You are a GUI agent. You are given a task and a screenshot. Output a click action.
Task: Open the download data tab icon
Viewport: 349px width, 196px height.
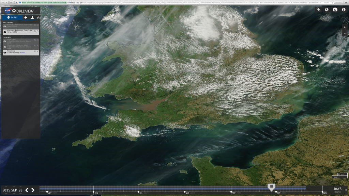32,17
